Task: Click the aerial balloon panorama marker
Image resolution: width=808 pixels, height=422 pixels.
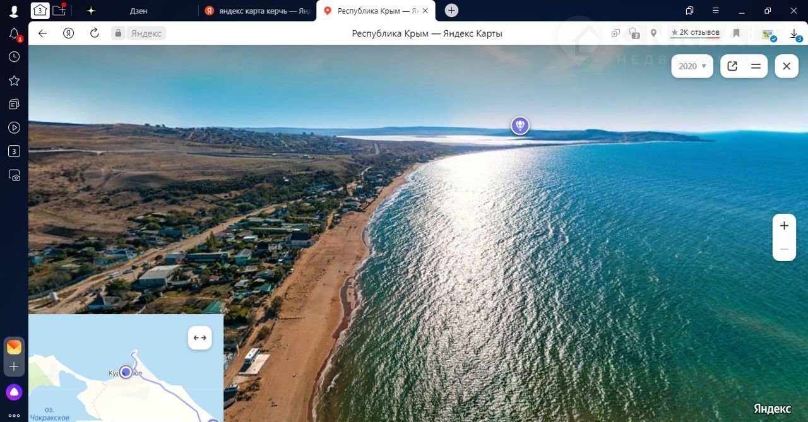Action: click(520, 126)
